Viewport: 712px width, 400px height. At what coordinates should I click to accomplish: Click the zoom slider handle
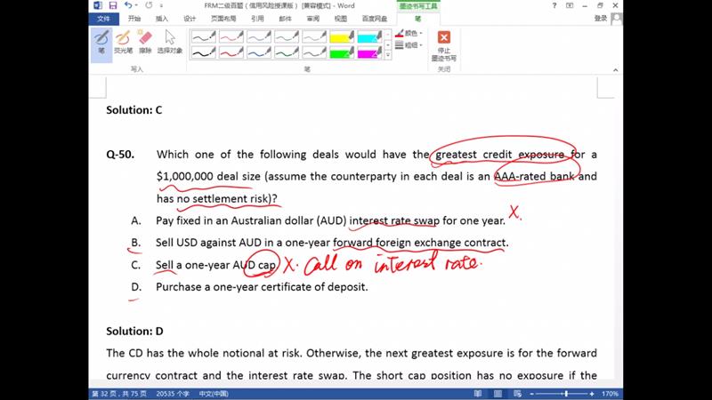tap(566, 394)
